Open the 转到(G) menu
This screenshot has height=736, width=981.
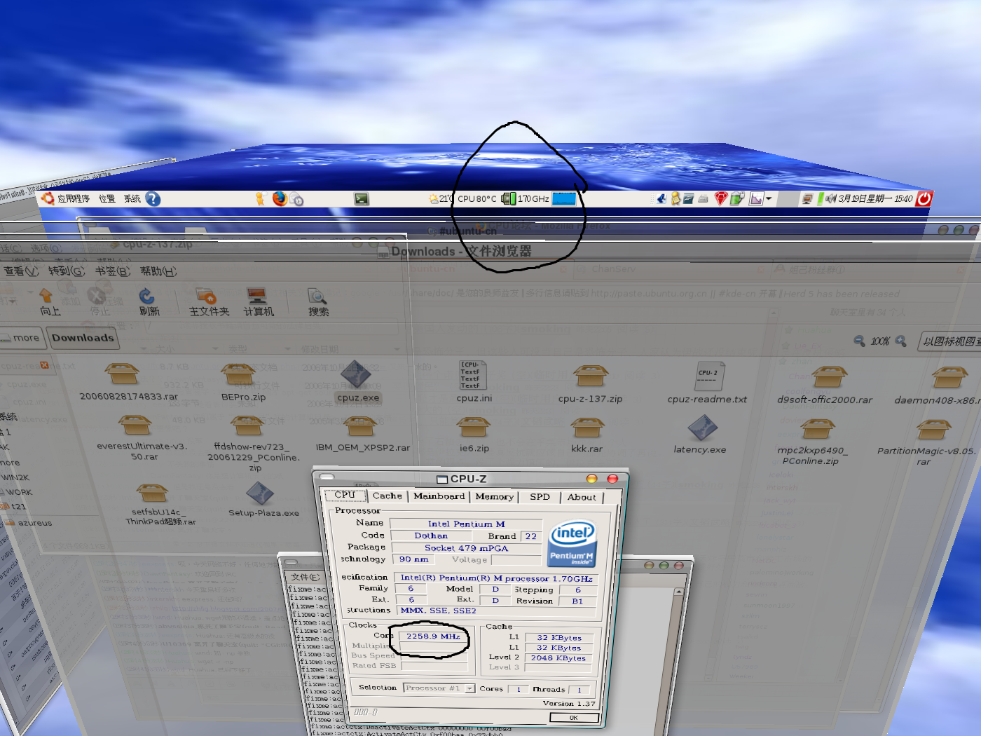pyautogui.click(x=67, y=271)
